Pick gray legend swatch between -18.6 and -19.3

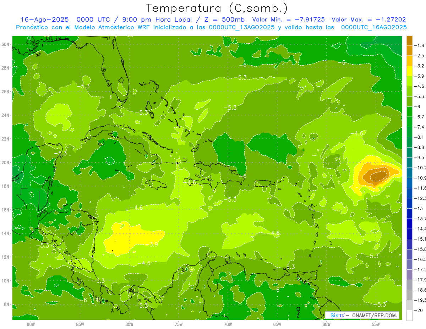click(409, 295)
